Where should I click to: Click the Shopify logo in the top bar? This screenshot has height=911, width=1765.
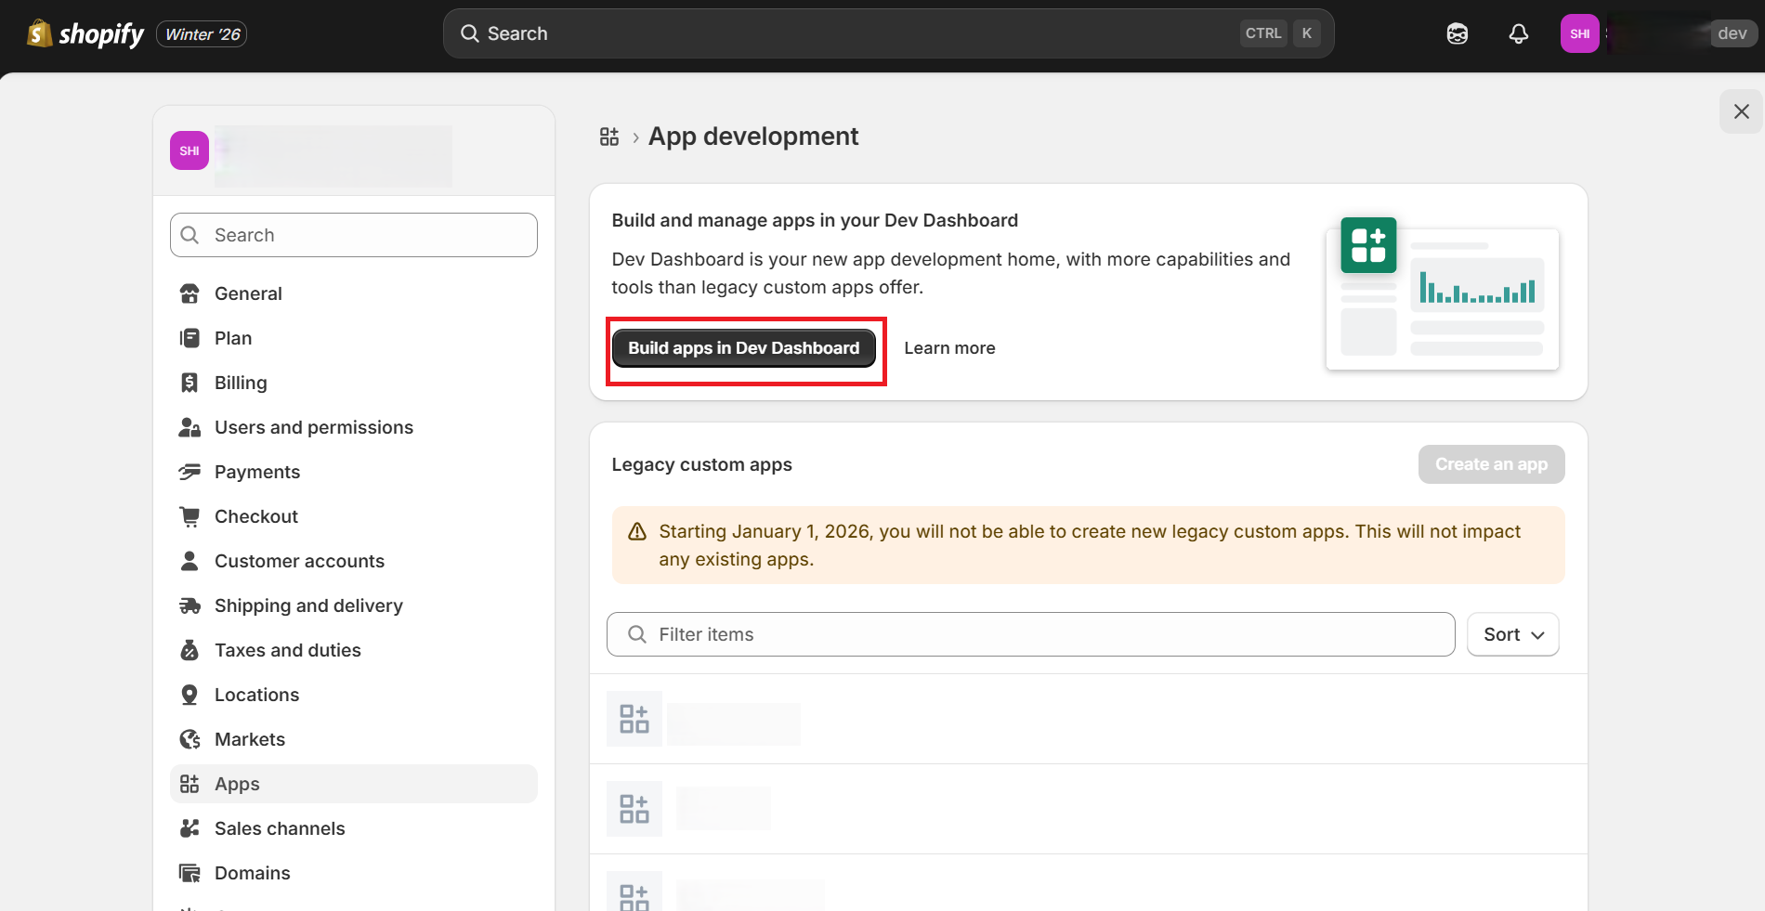tap(85, 34)
